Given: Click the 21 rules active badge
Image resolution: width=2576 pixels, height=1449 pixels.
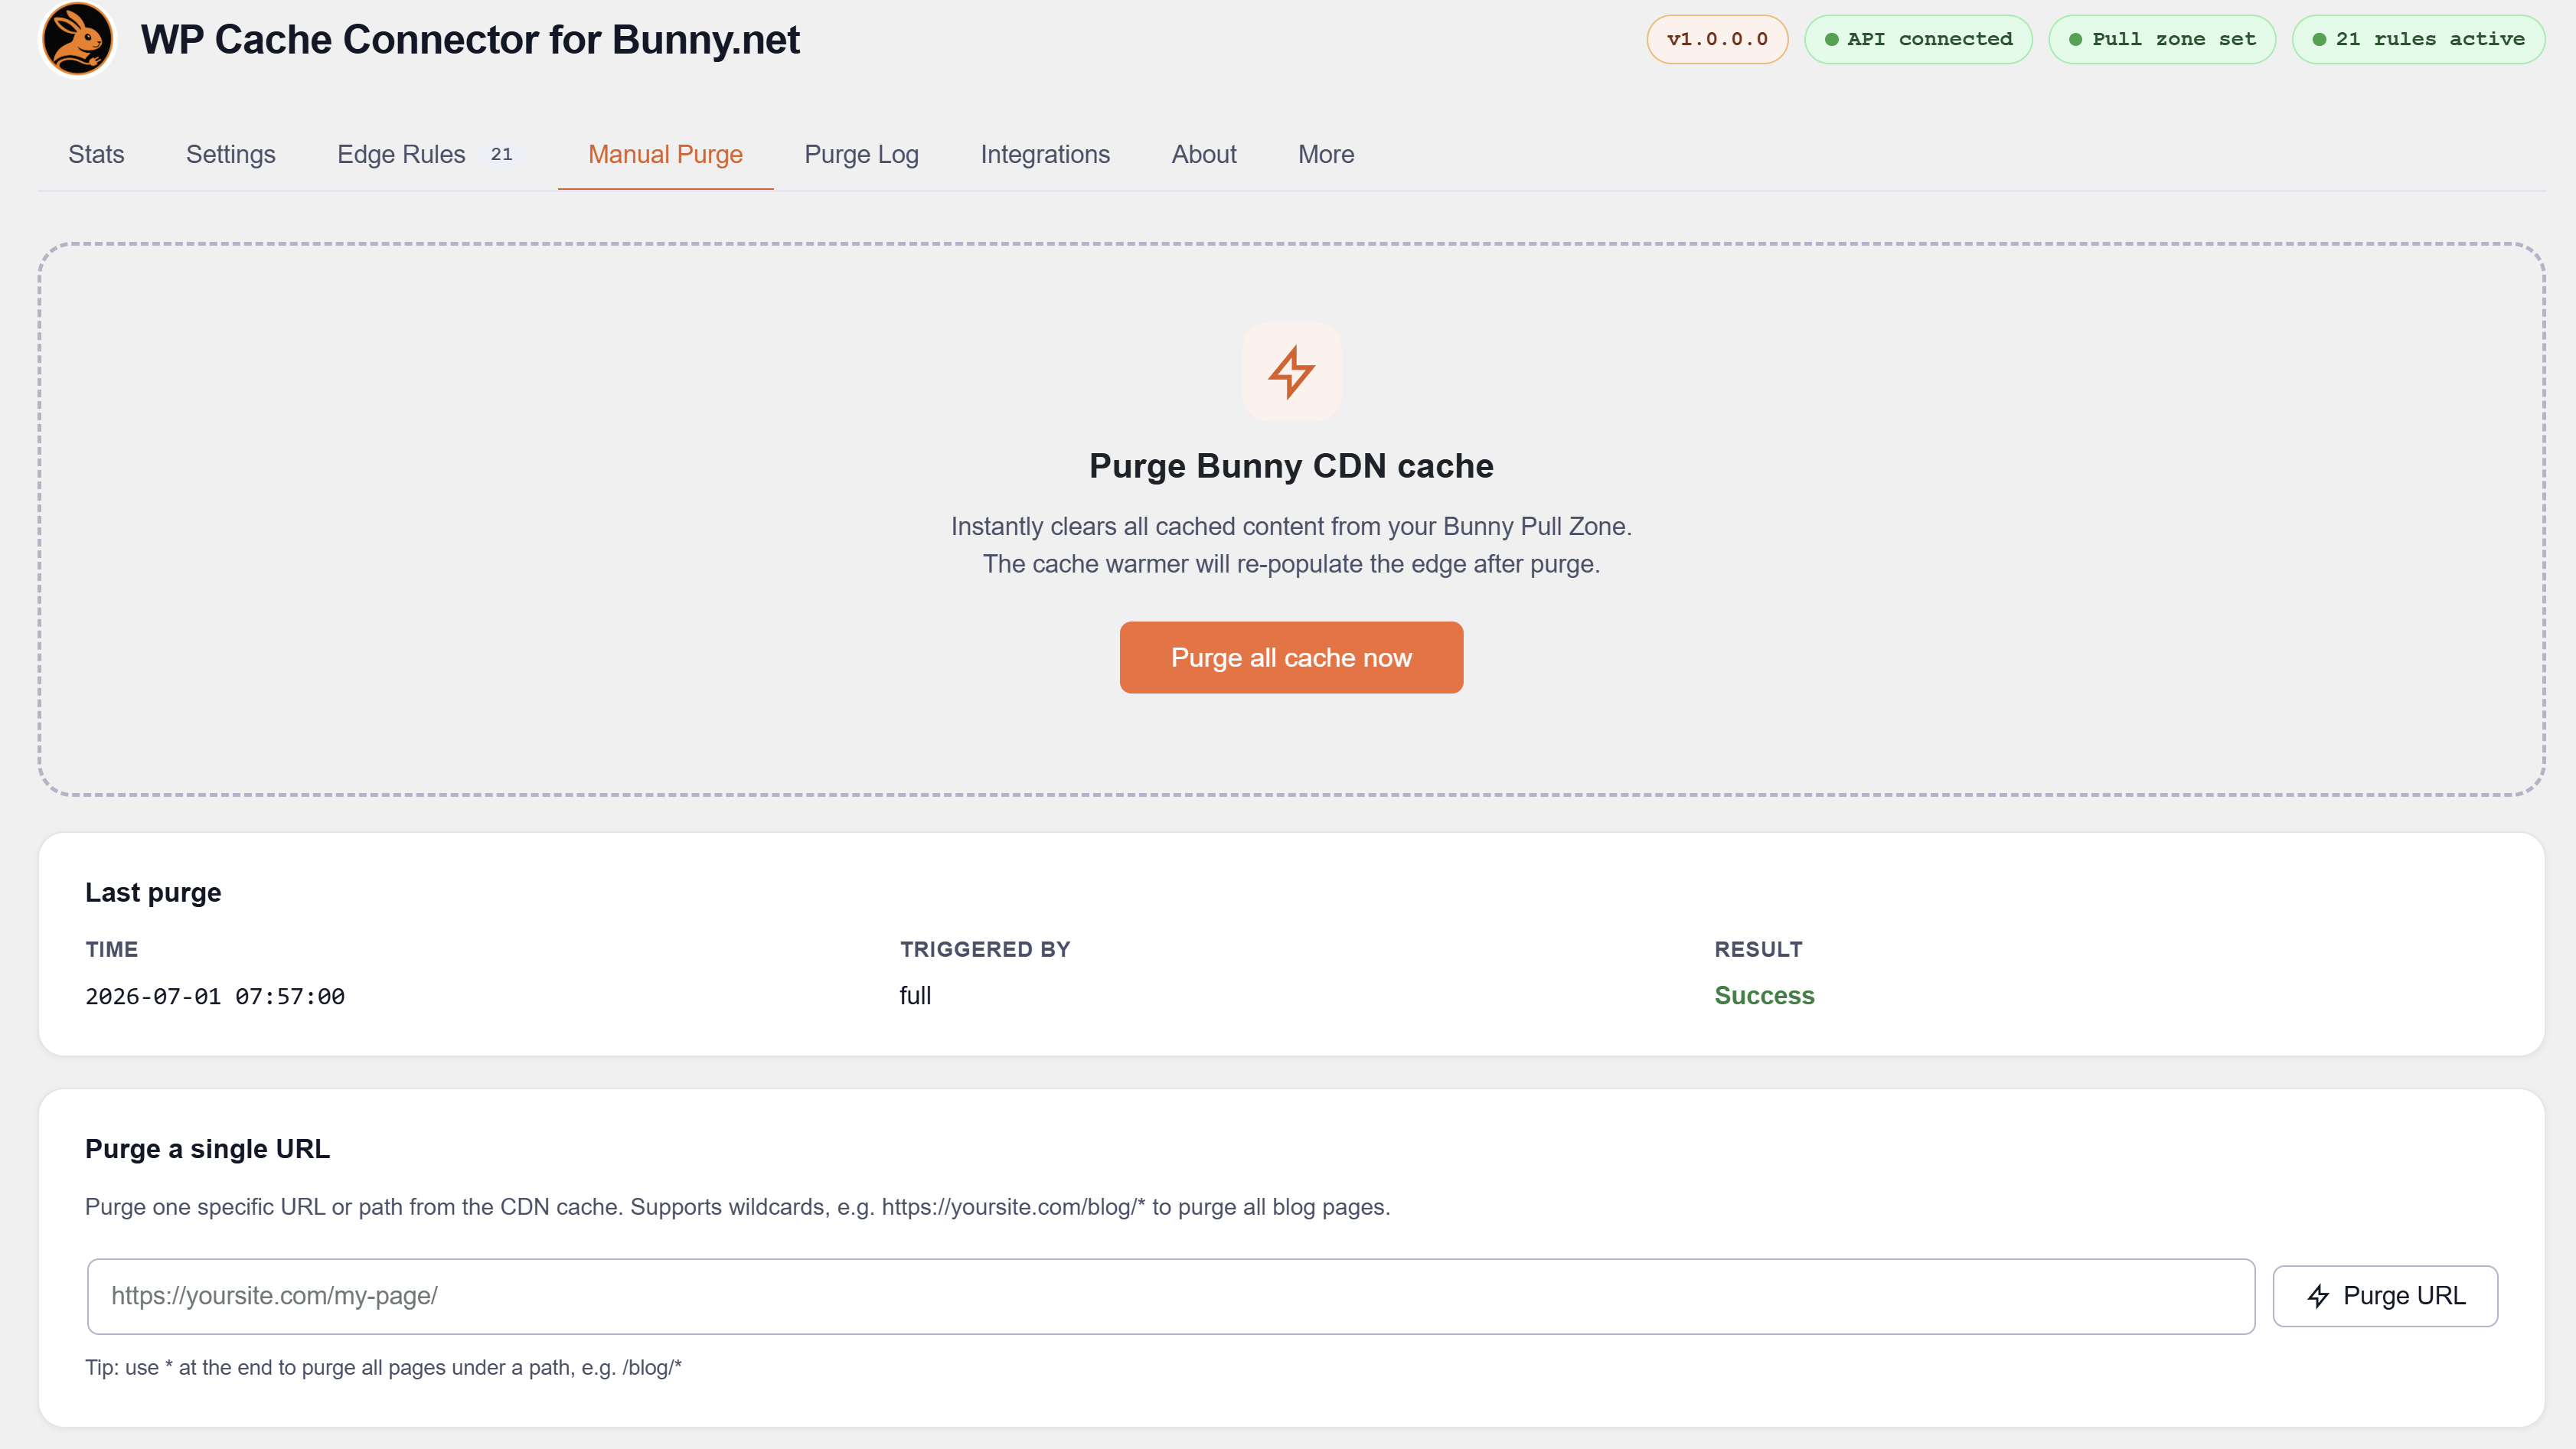Looking at the screenshot, I should click(2418, 39).
